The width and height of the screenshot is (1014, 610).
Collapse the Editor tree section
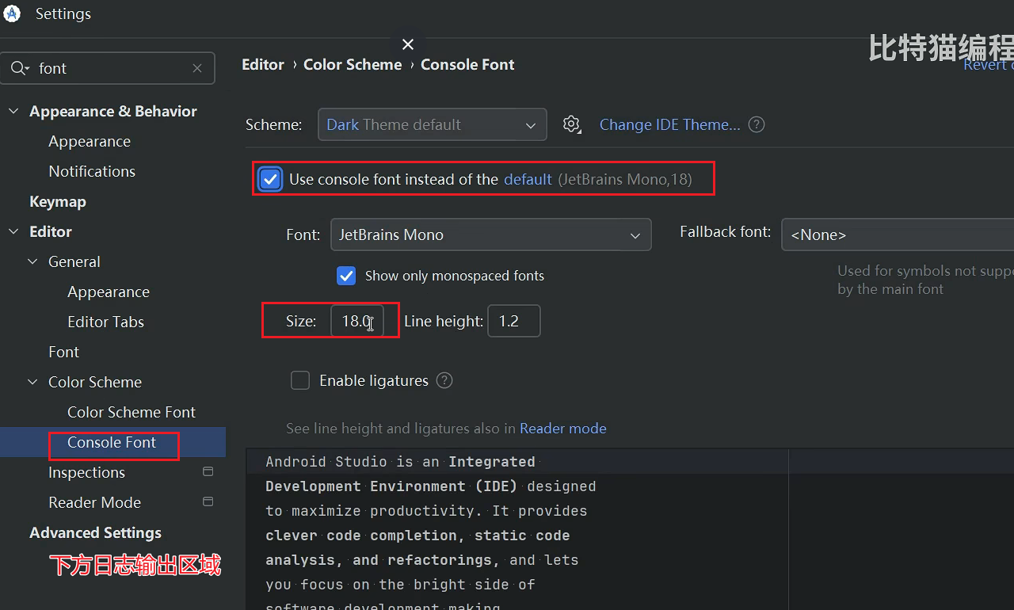13,231
